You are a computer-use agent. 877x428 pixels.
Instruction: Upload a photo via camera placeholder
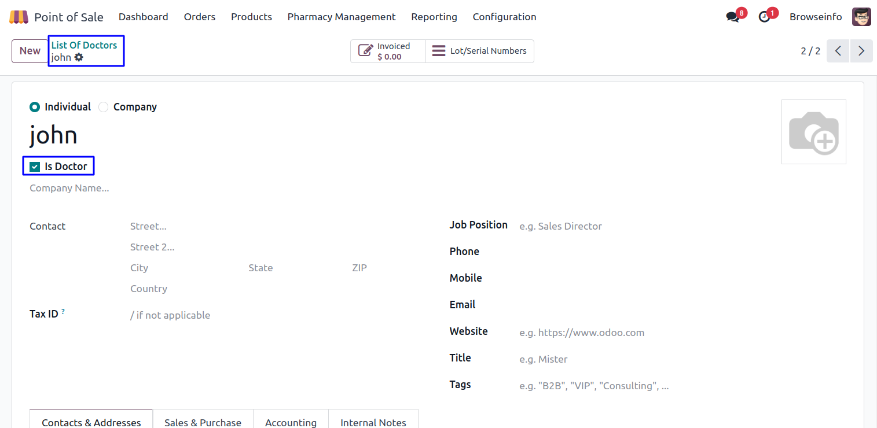pyautogui.click(x=813, y=132)
